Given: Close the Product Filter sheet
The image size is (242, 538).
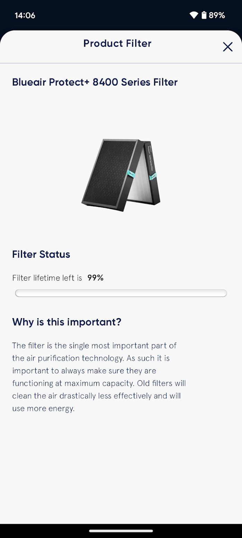Looking at the screenshot, I should (x=227, y=47).
